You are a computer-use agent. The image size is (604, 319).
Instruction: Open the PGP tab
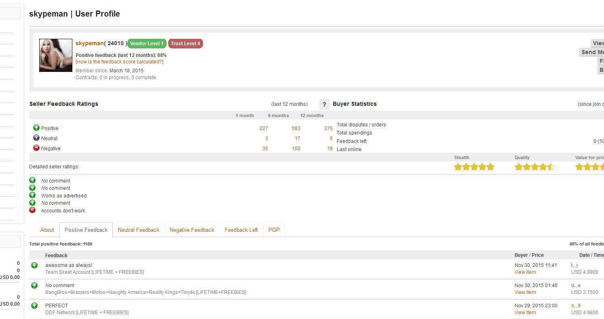click(x=274, y=230)
